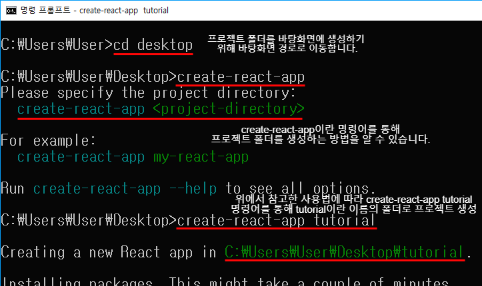Click the 'to see all options.' text
Image resolution: width=482 pixels, height=286 pixels.
(x=300, y=188)
